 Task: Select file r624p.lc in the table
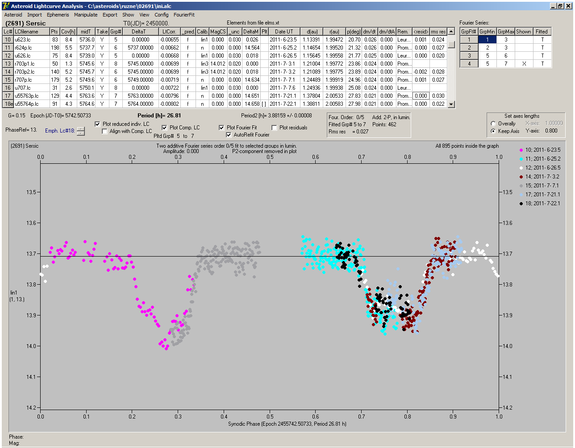(31, 48)
